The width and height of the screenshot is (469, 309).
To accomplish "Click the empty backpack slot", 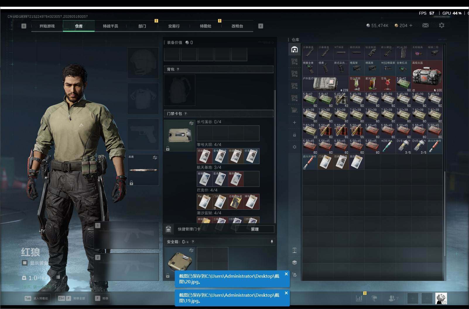I will pos(179,90).
